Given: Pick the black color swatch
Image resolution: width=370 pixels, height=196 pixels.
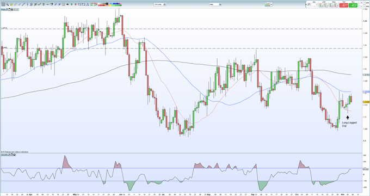Looking at the screenshot, I should [107, 4].
